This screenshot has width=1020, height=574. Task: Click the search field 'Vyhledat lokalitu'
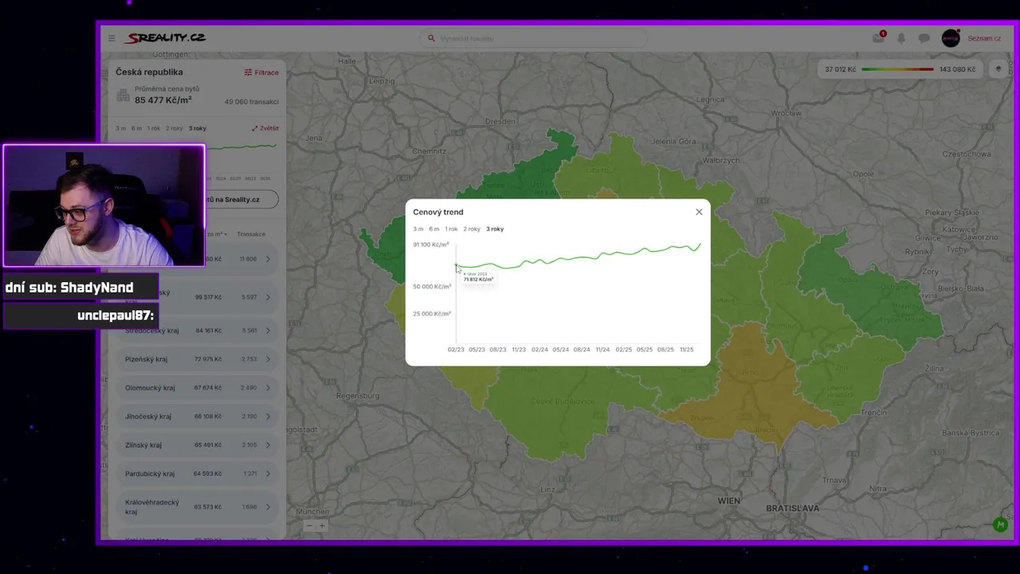(x=534, y=38)
